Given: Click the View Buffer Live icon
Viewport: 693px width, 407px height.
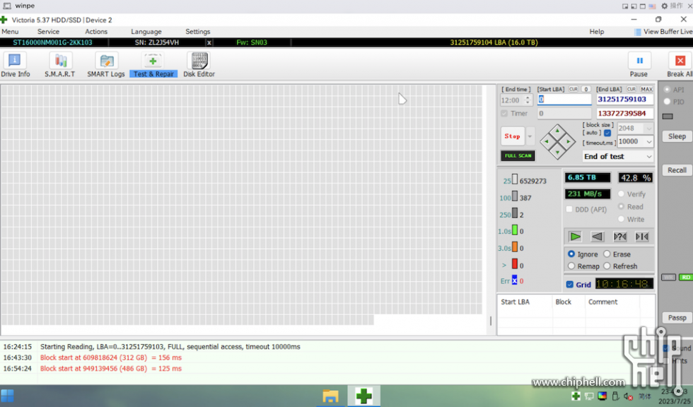Looking at the screenshot, I should (x=637, y=32).
